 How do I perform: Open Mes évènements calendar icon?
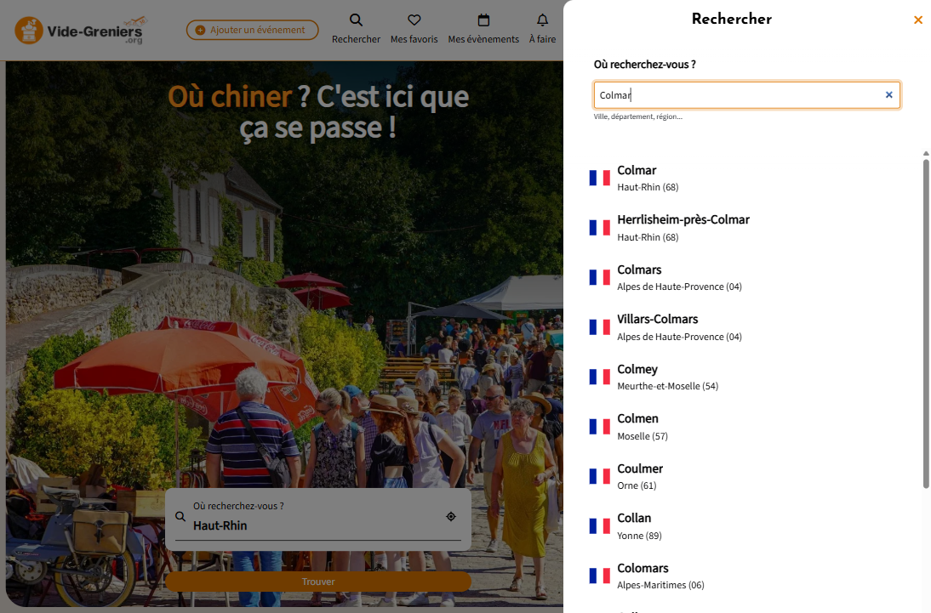click(483, 20)
